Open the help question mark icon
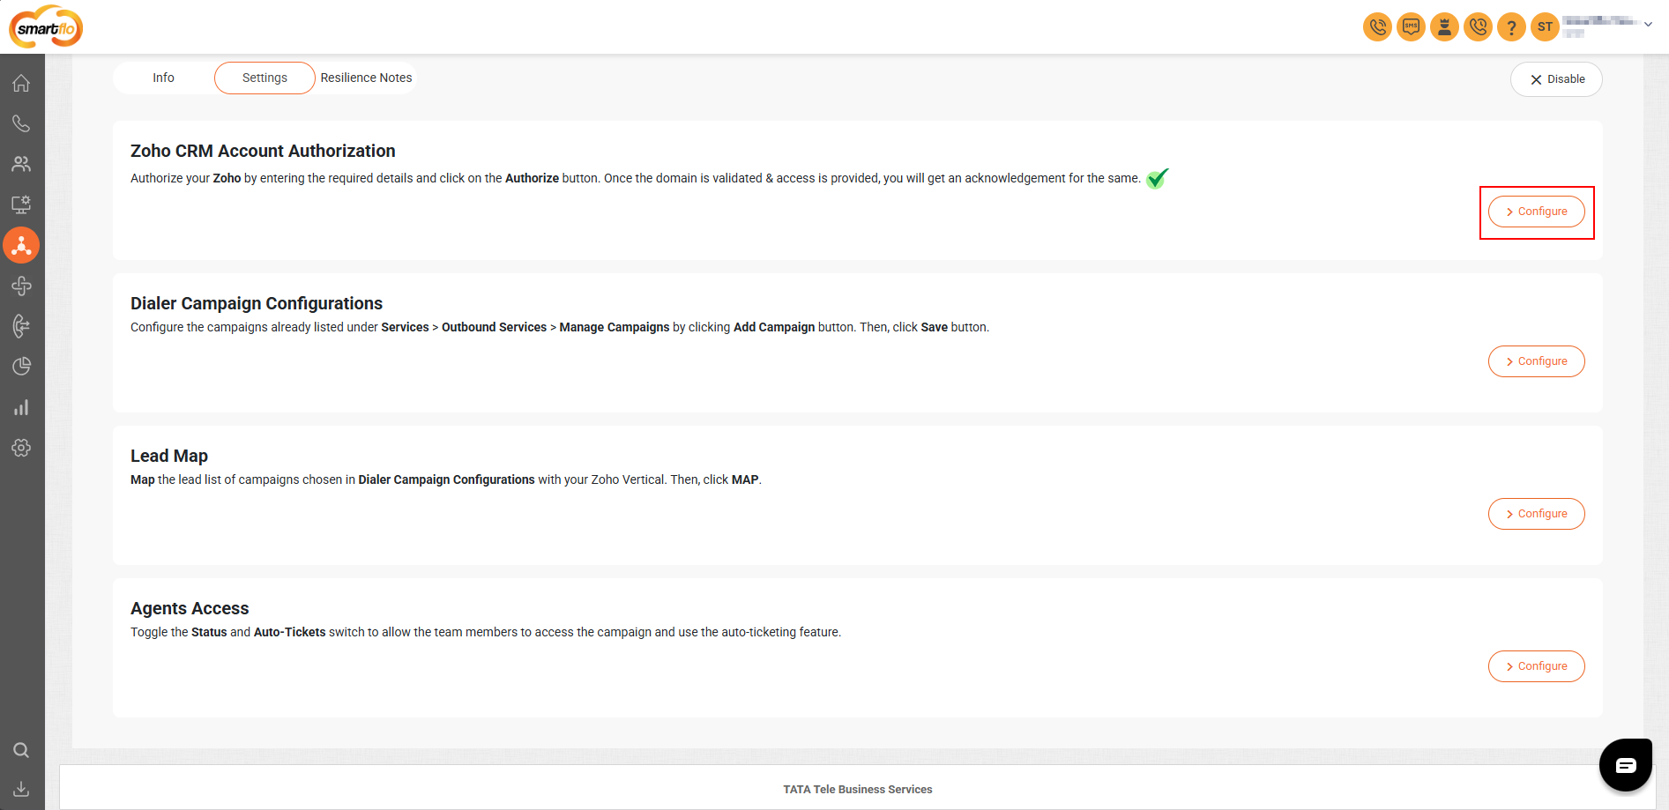The height and width of the screenshot is (810, 1669). 1511,26
